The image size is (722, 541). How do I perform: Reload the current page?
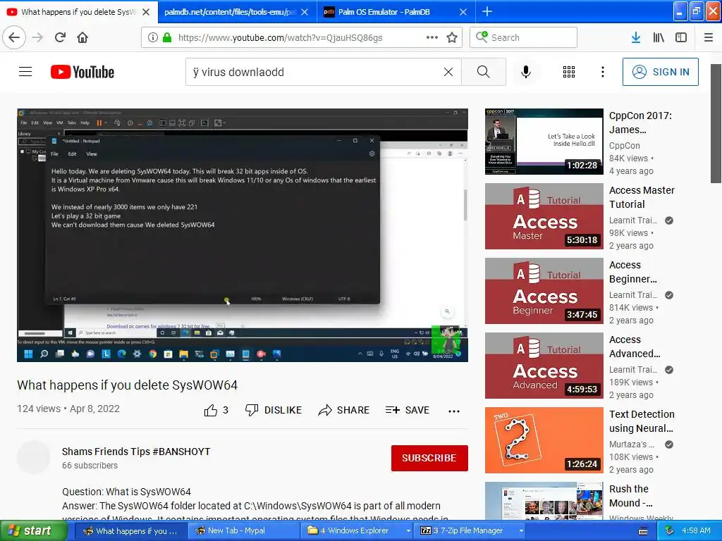point(60,37)
